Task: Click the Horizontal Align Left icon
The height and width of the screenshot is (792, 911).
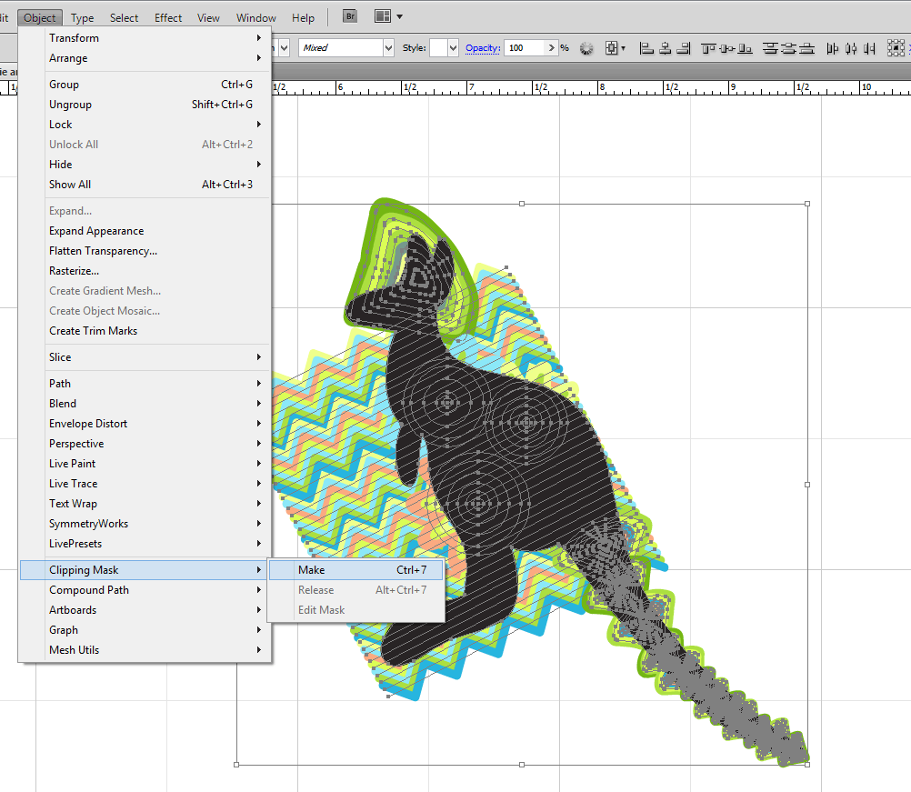Action: [647, 48]
